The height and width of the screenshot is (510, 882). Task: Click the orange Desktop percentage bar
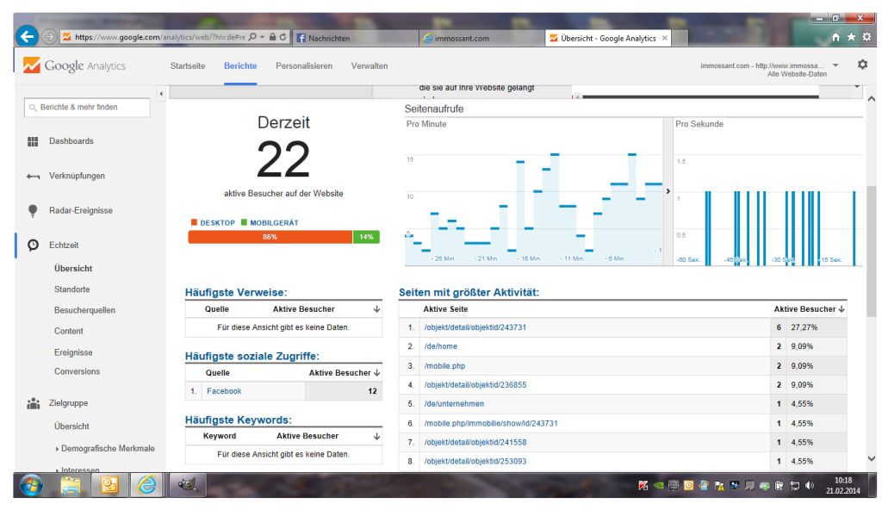point(270,237)
